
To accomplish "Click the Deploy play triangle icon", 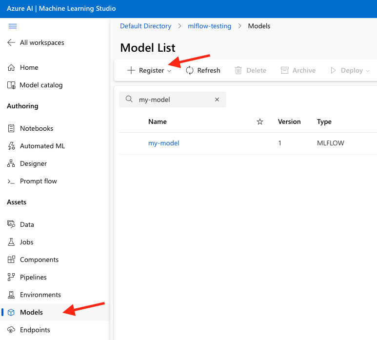I will point(333,70).
